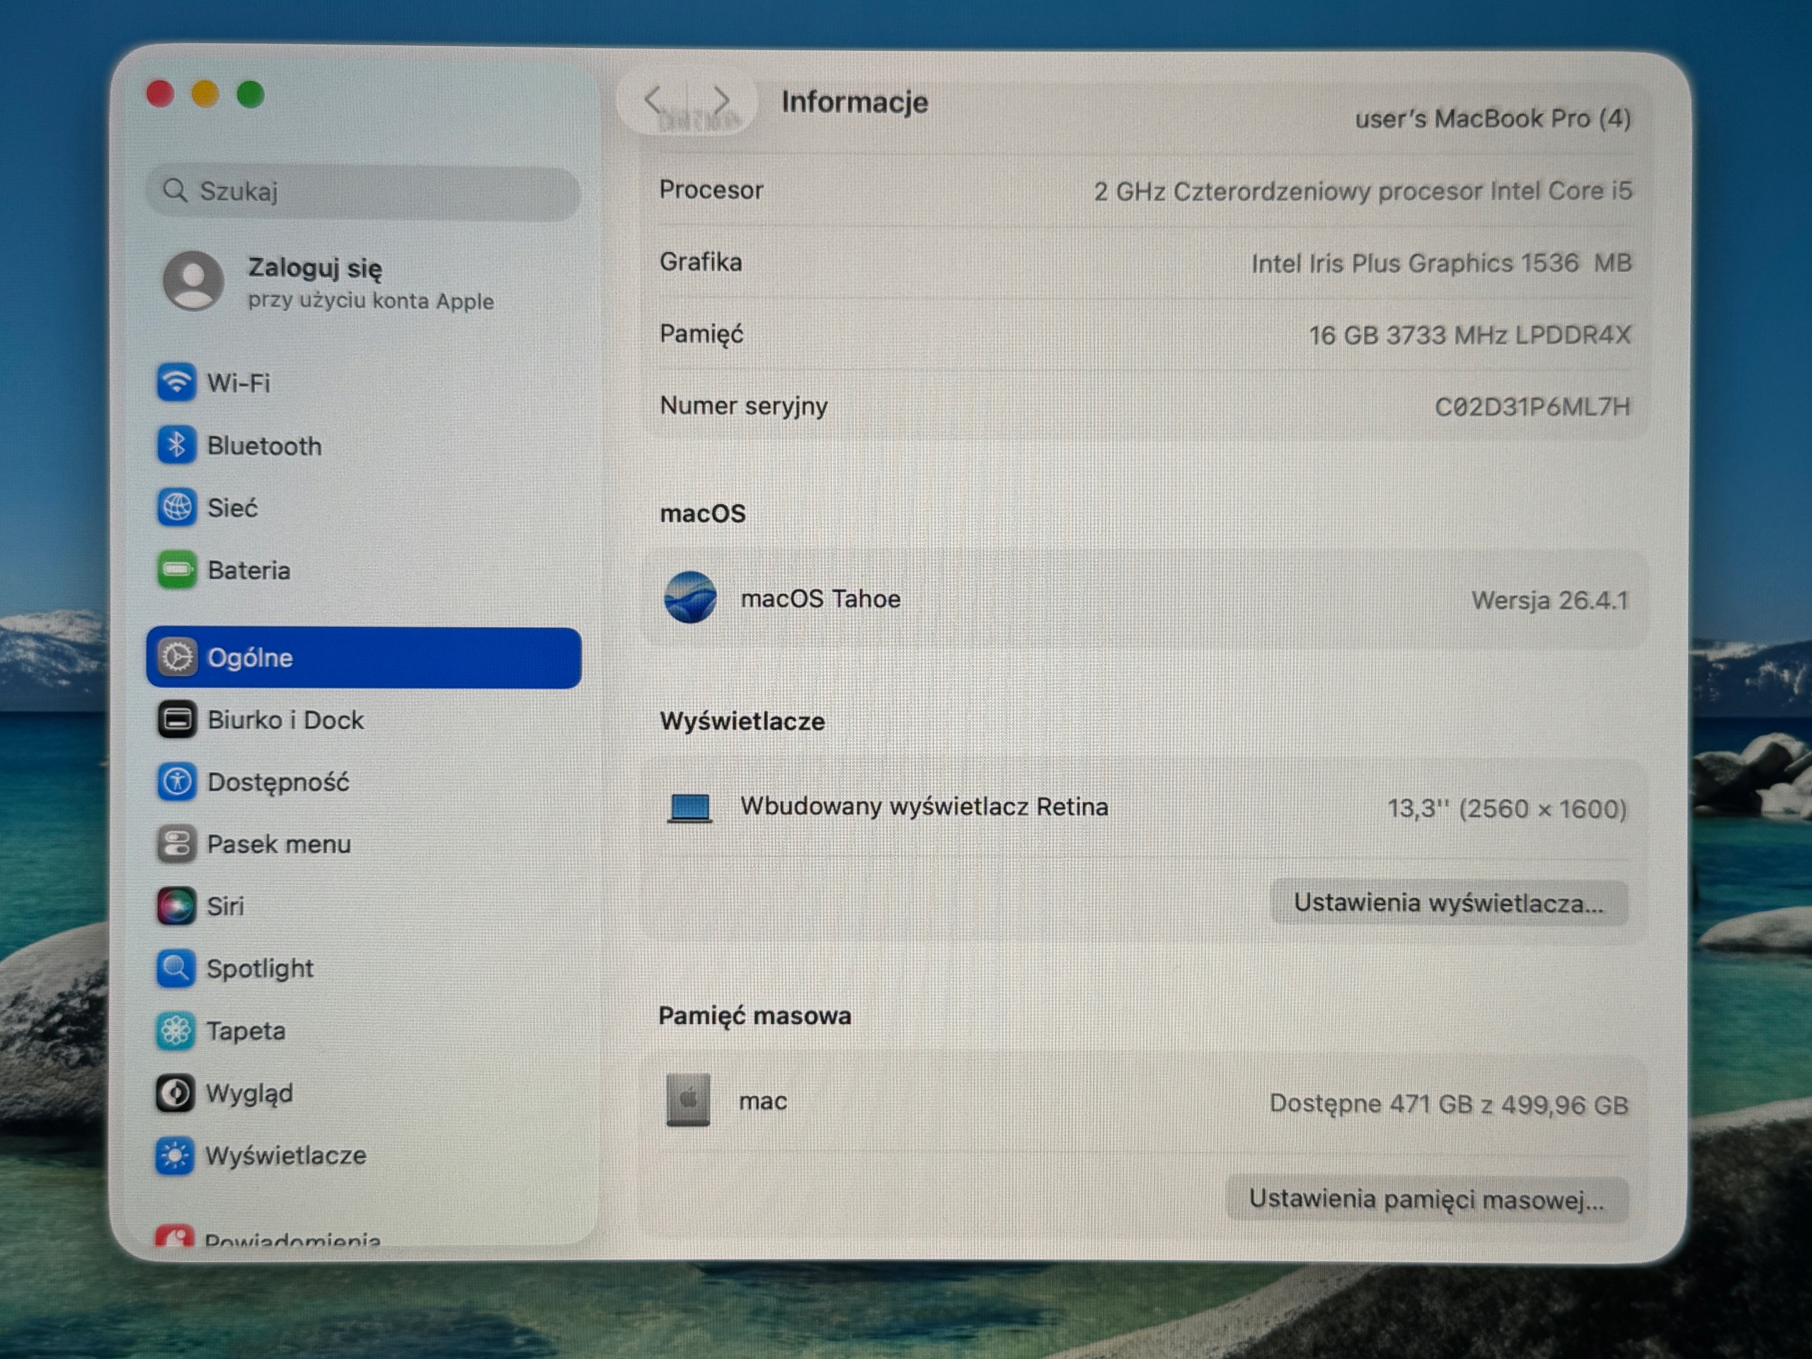This screenshot has width=1812, height=1359.
Task: Click the built-in Retina display icon
Action: pyautogui.click(x=689, y=808)
